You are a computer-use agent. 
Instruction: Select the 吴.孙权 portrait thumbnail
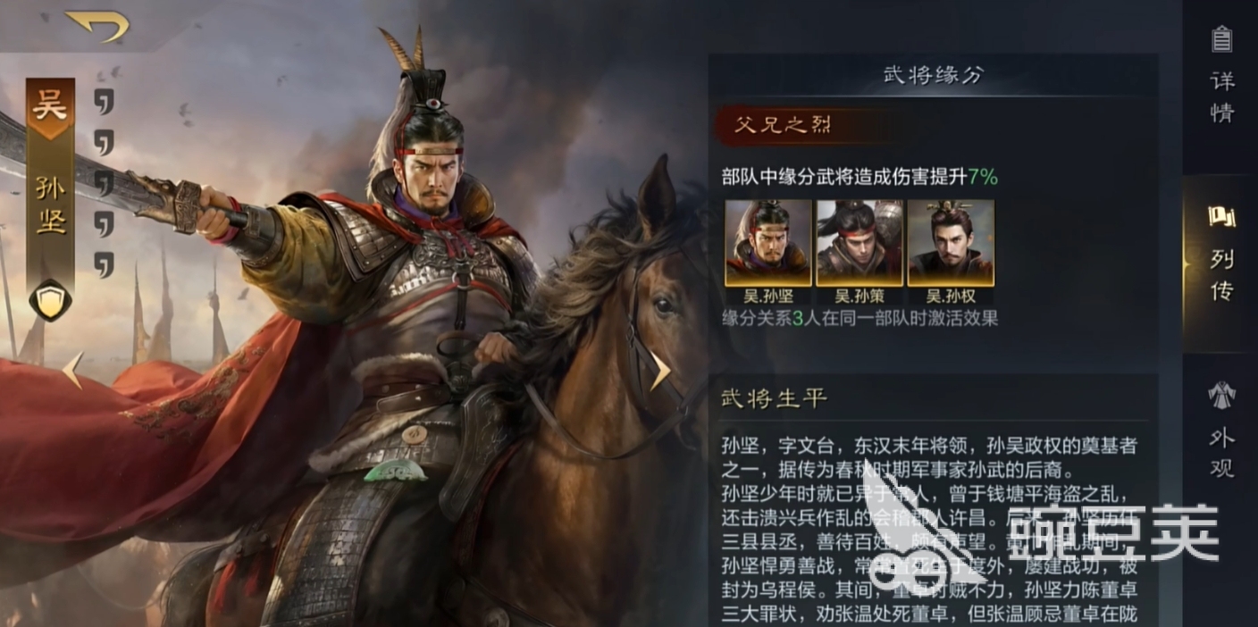coord(951,243)
